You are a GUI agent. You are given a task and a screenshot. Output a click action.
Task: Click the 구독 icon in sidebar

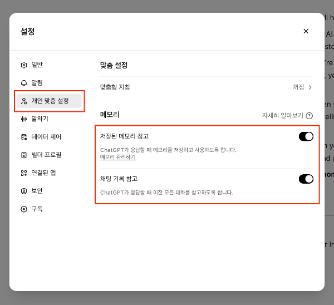(x=24, y=209)
